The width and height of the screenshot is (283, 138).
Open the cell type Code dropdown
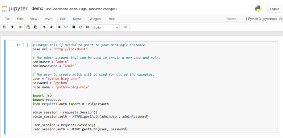106,28
